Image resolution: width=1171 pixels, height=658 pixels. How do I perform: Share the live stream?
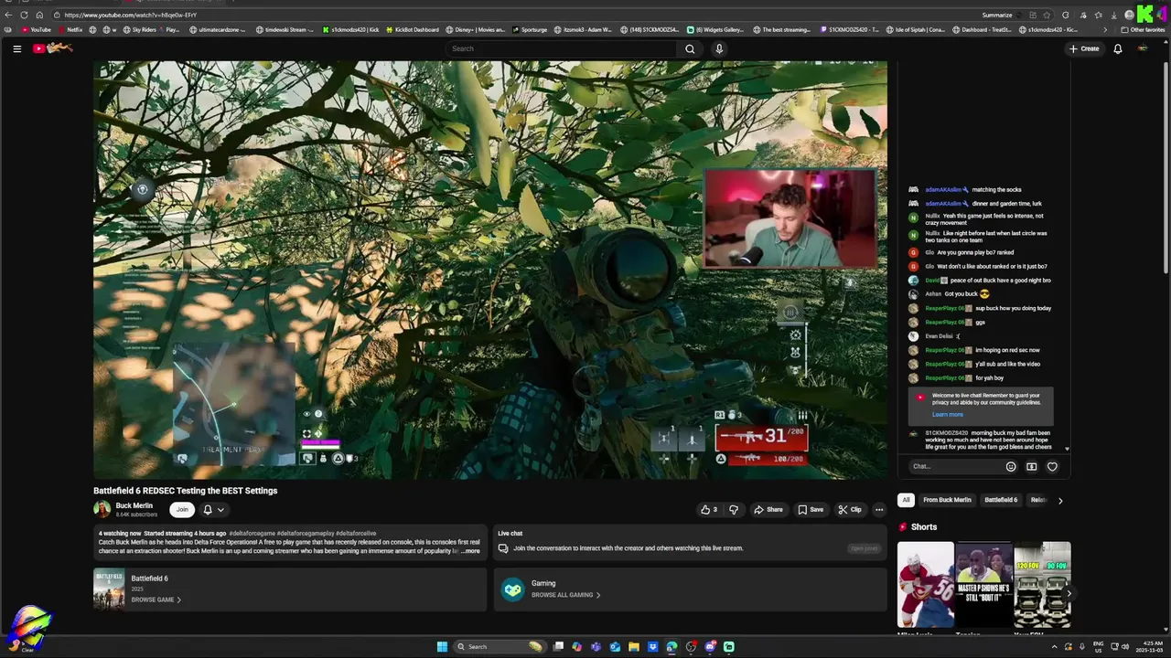(768, 509)
